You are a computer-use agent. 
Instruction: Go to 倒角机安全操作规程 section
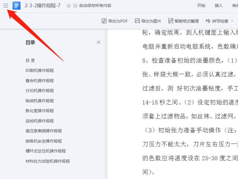43,141
